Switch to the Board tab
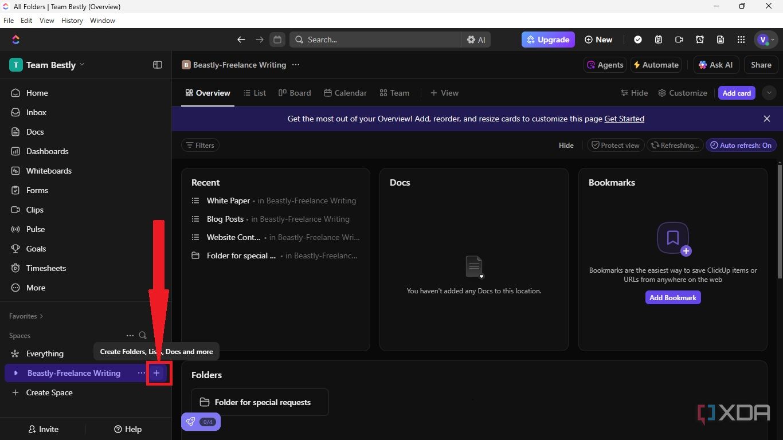 (x=295, y=93)
